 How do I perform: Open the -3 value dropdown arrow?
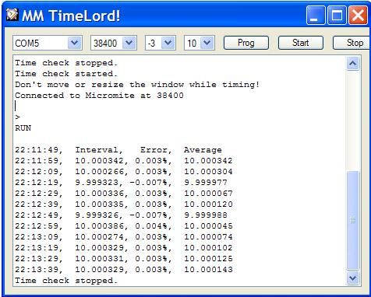pos(168,43)
